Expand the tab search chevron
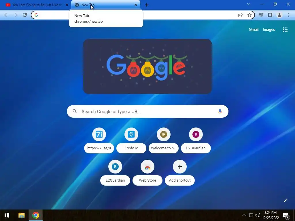Viewport: 295px width, 221px height. [x=249, y=4]
